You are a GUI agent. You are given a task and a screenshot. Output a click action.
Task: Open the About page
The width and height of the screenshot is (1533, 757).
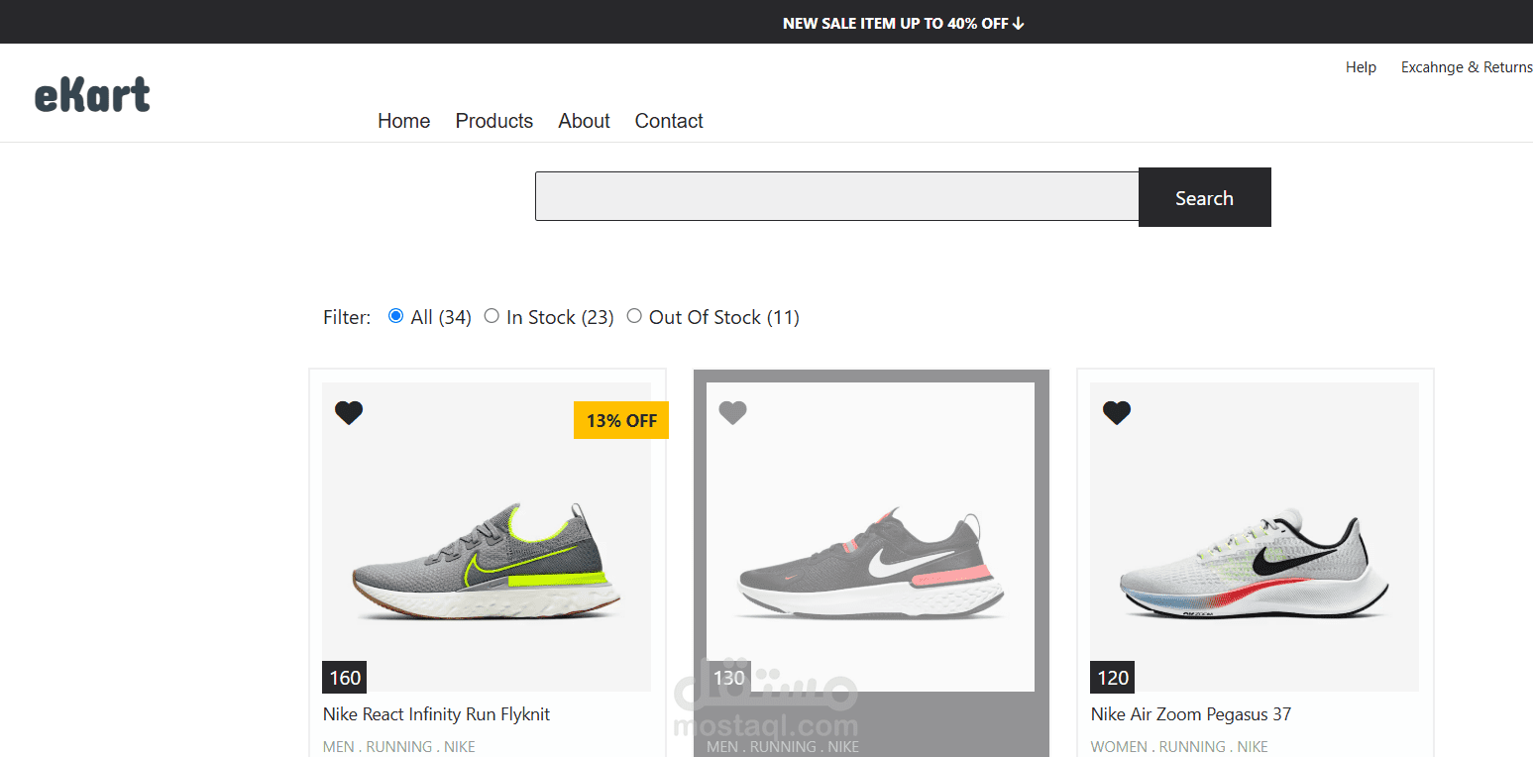tap(584, 121)
